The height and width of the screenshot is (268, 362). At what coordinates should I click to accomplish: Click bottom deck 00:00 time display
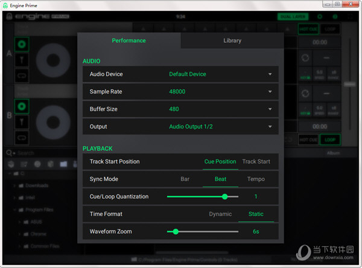[x=320, y=127]
